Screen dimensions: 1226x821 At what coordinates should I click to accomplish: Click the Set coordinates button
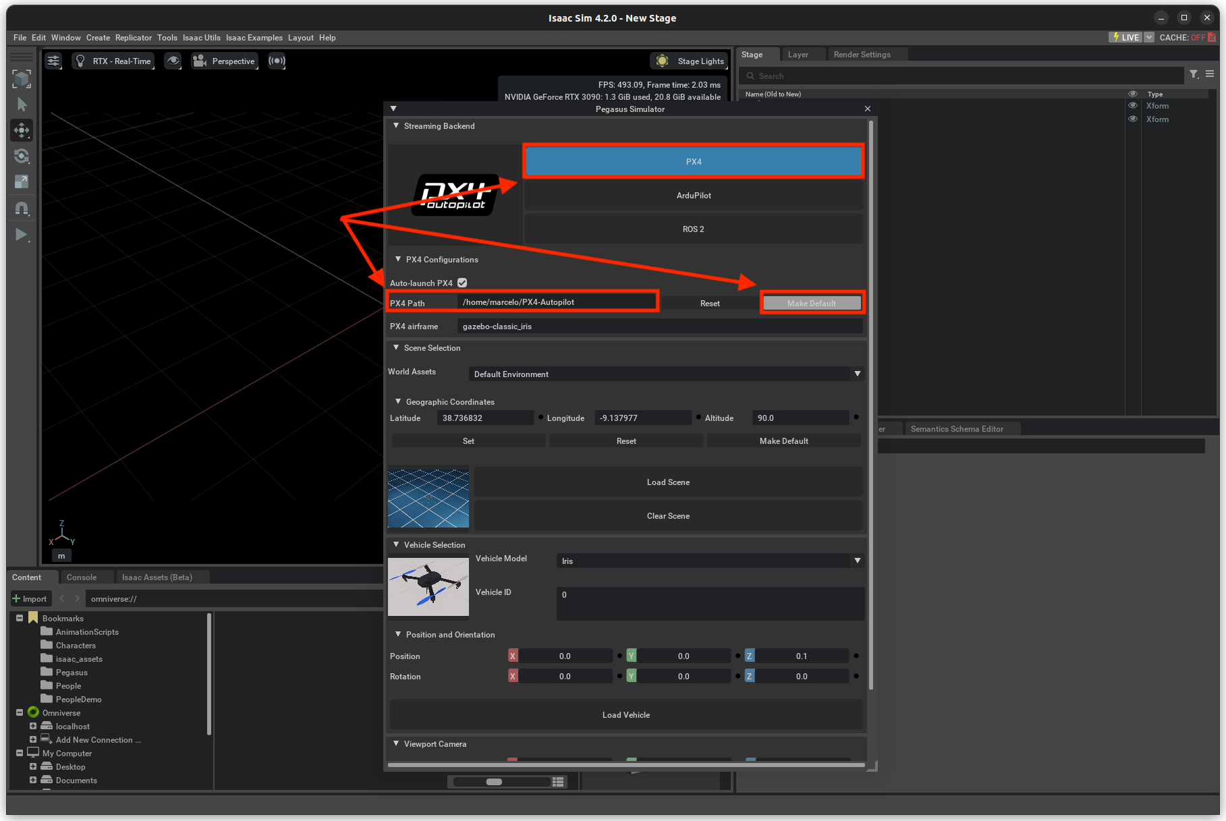pos(468,441)
